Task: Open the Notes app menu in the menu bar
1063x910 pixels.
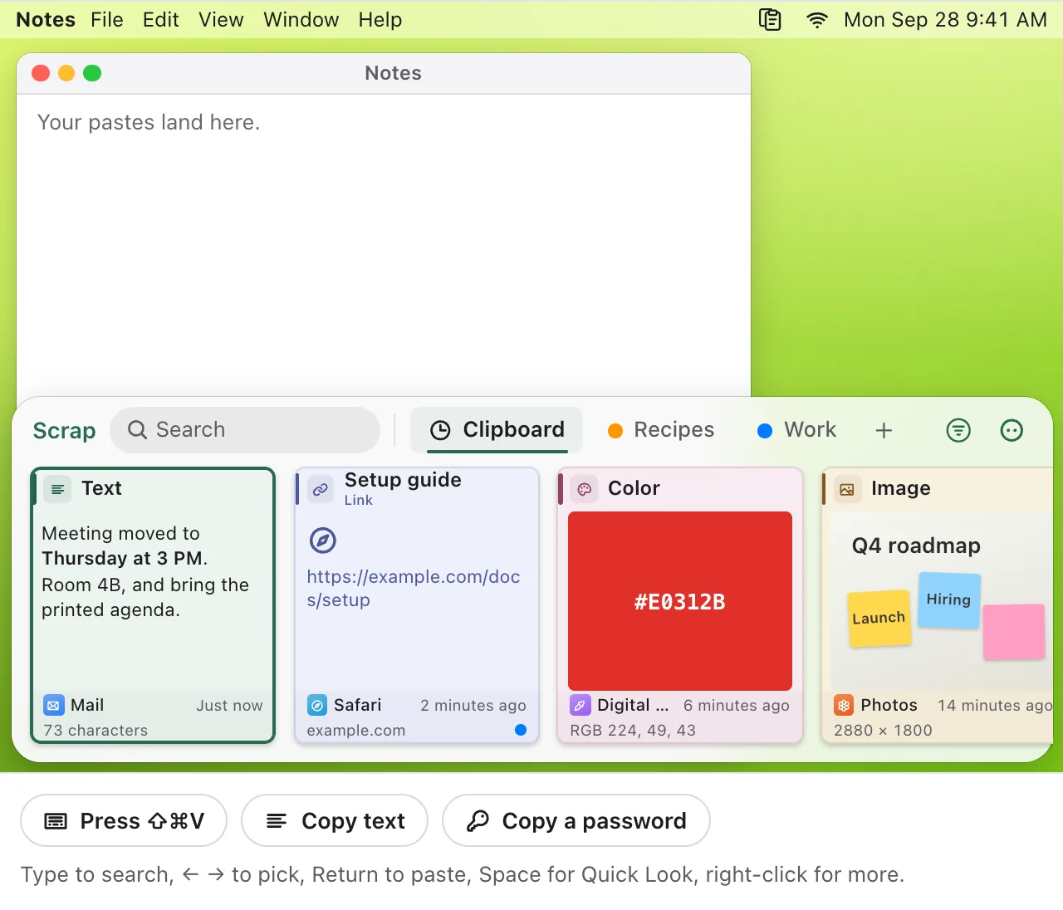Action: pos(46,20)
